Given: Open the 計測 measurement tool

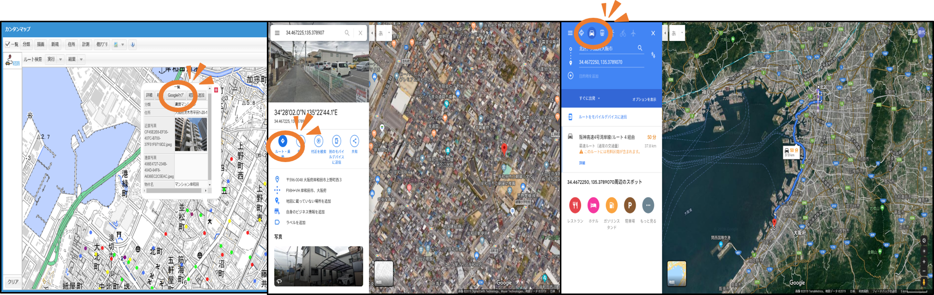Looking at the screenshot, I should 86,44.
